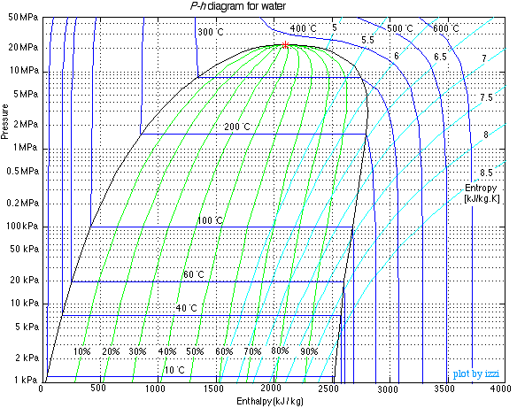This screenshot has height=408, width=517.
Task: Click the Enthalpy (kJ/kg) axis label
Action: tap(270, 401)
